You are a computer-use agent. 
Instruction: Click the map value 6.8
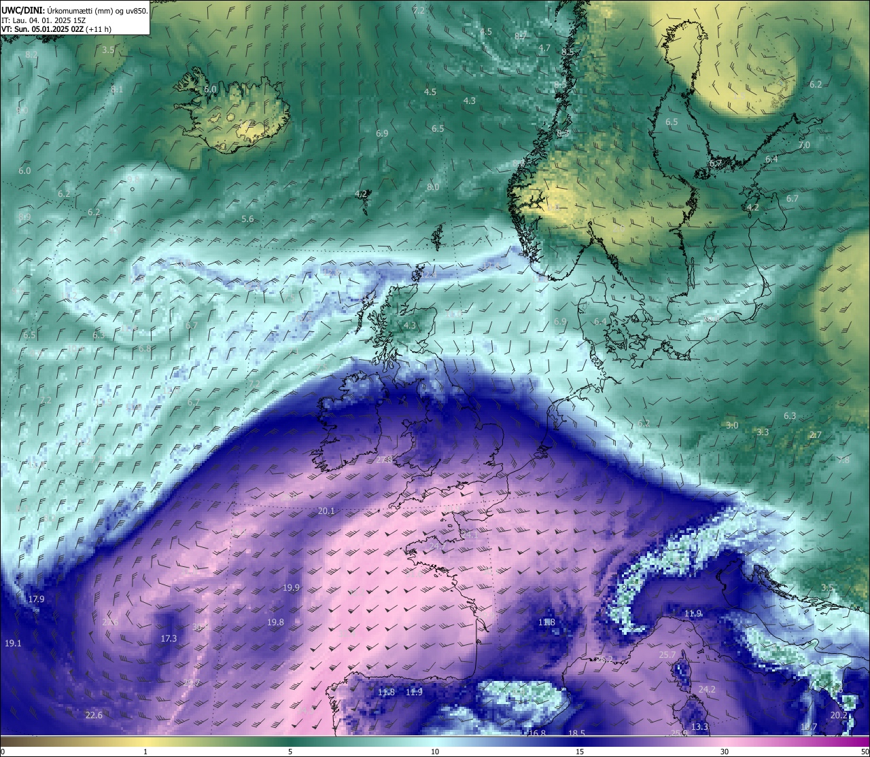pyautogui.click(x=145, y=349)
